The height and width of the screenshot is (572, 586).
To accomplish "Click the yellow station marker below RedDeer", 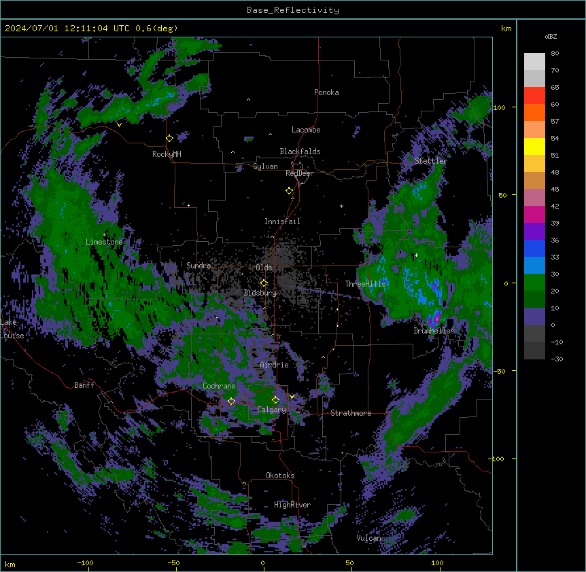I will tap(290, 191).
